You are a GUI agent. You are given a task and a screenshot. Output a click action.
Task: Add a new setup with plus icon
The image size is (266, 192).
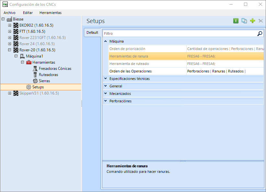(x=252, y=21)
